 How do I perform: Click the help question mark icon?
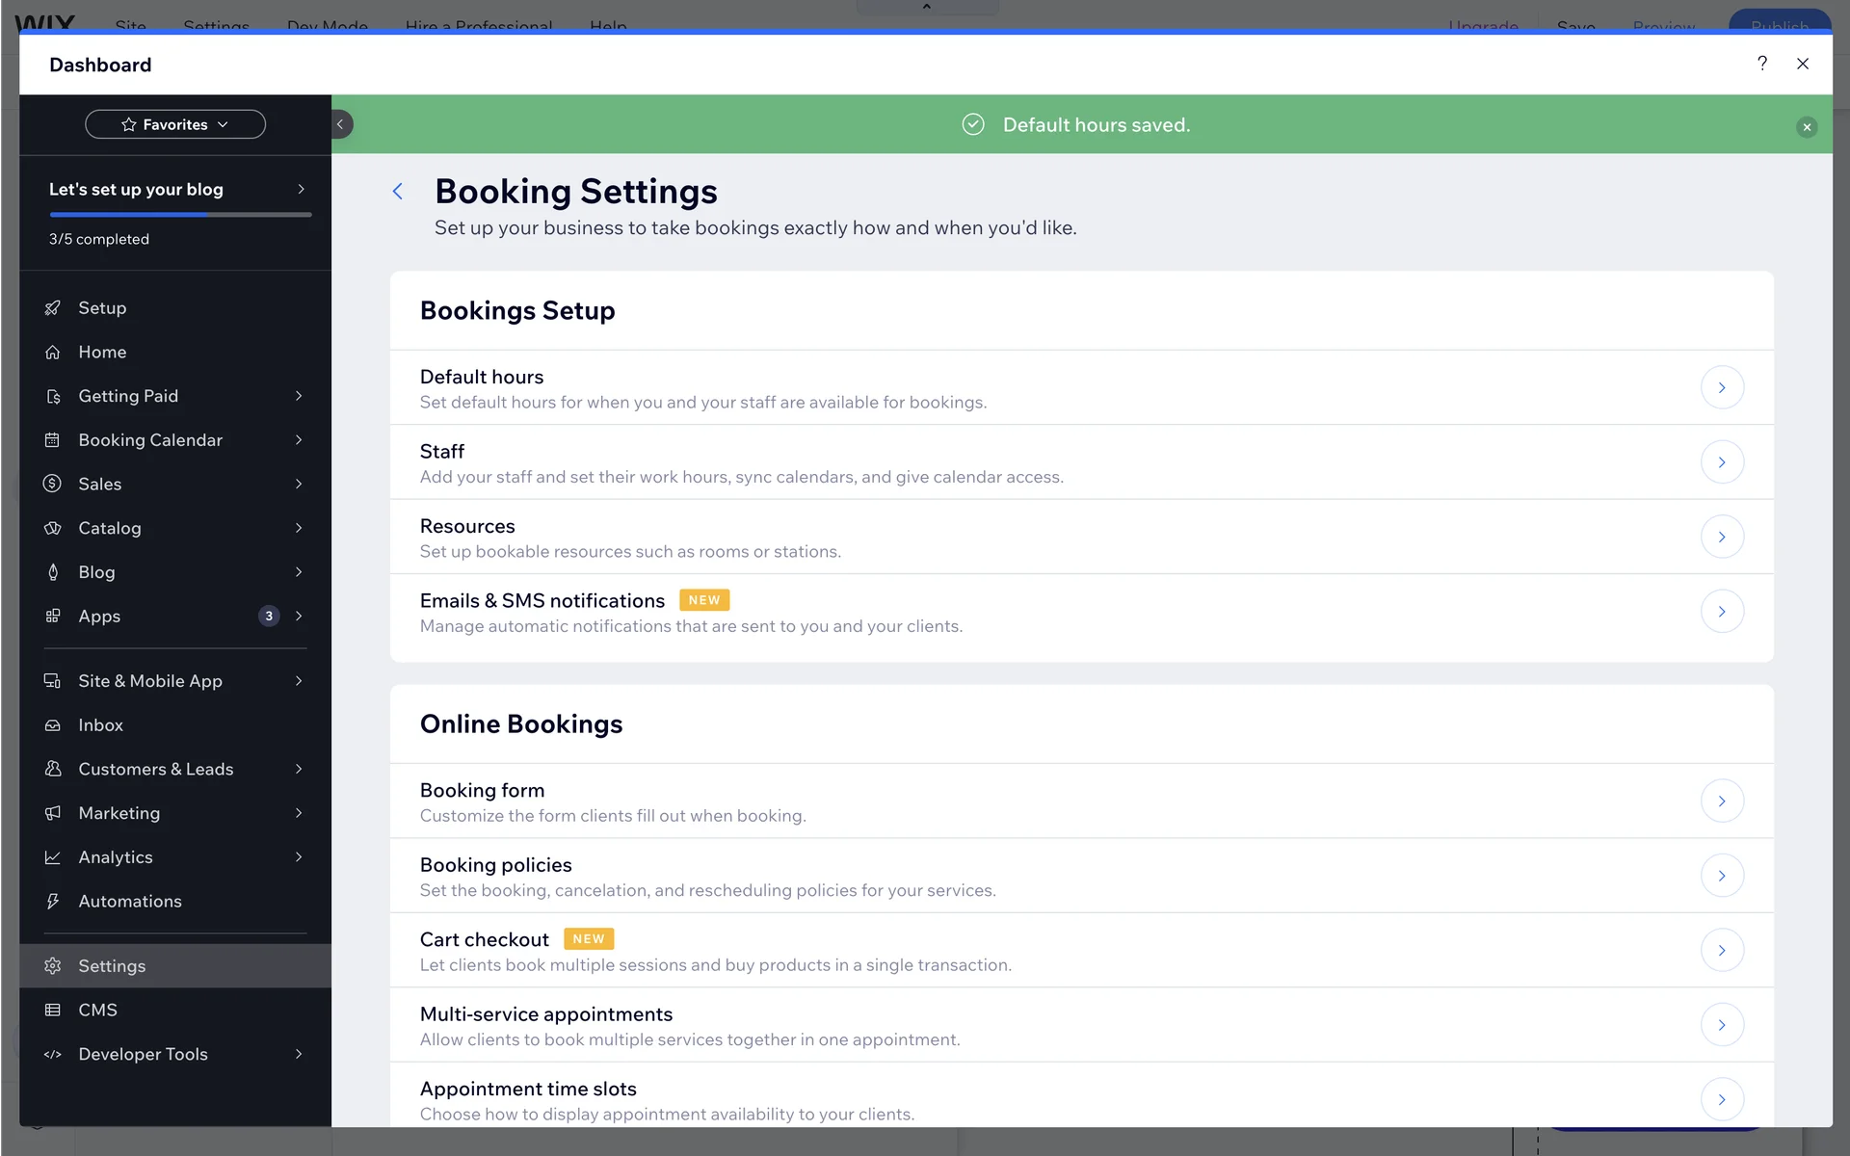[x=1761, y=64]
